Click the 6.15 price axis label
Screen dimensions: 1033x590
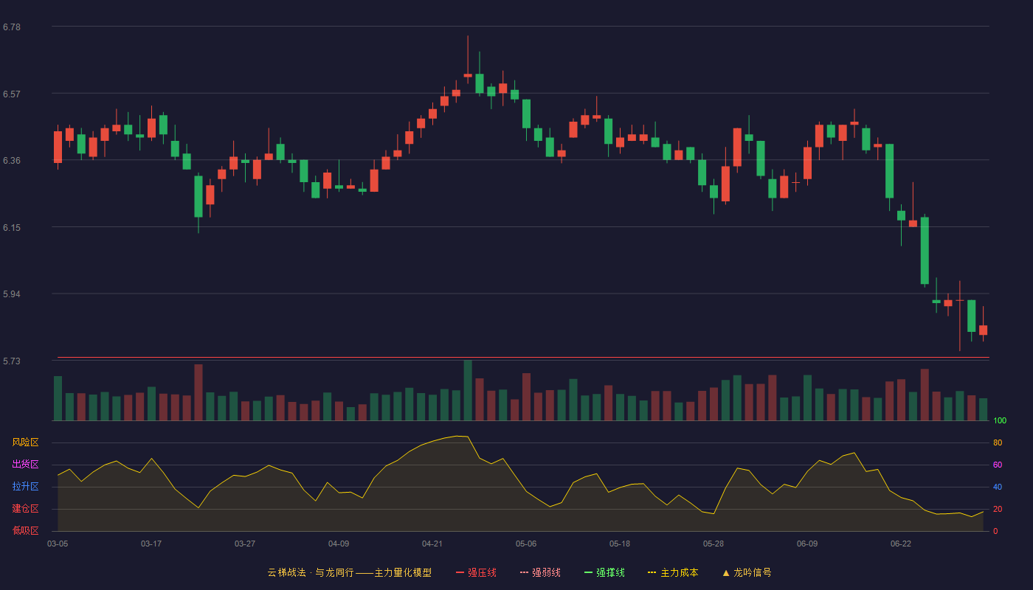click(12, 228)
